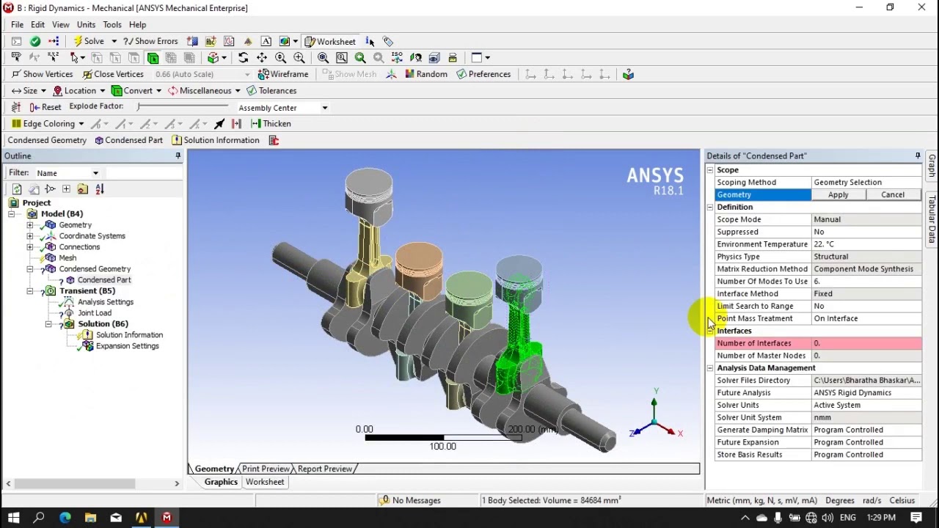Click the Outline expand-all plus icon

click(x=66, y=189)
